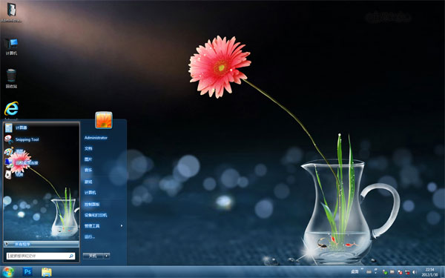Click the keyboard input method tray icon
Image resolution: width=445 pixels, height=278 pixels.
tap(369, 272)
